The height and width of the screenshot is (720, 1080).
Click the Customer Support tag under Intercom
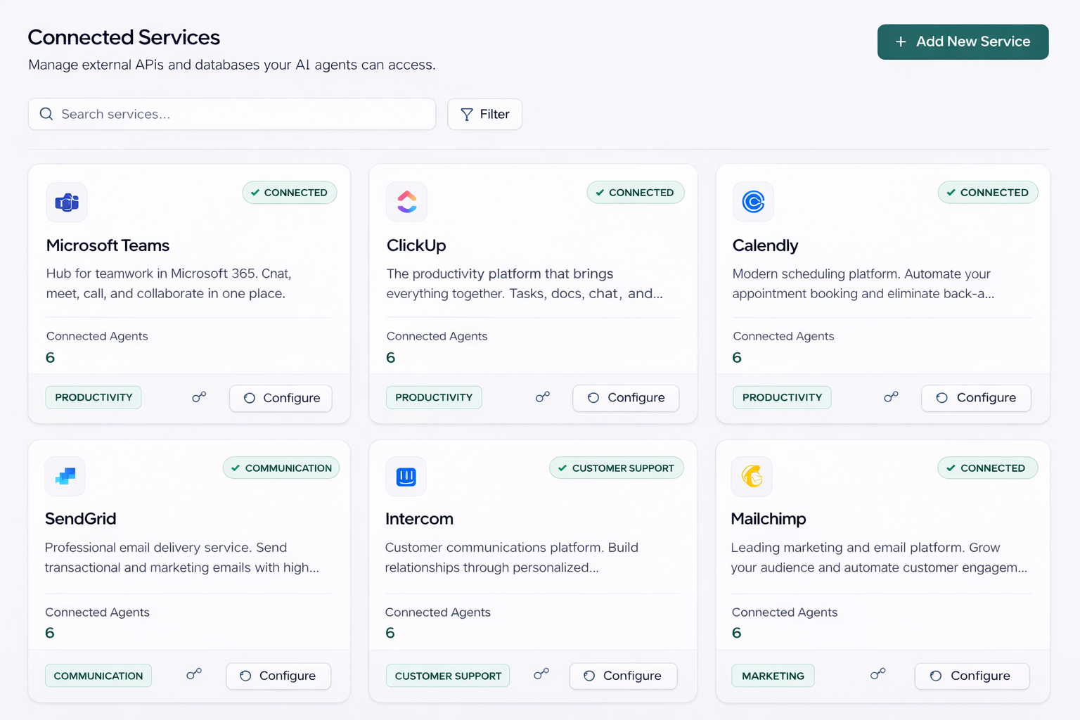[448, 676]
